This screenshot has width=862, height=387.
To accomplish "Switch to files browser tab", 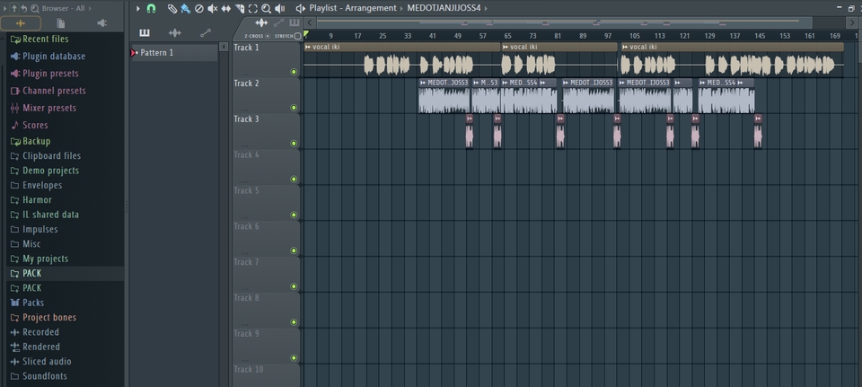I will coord(61,23).
